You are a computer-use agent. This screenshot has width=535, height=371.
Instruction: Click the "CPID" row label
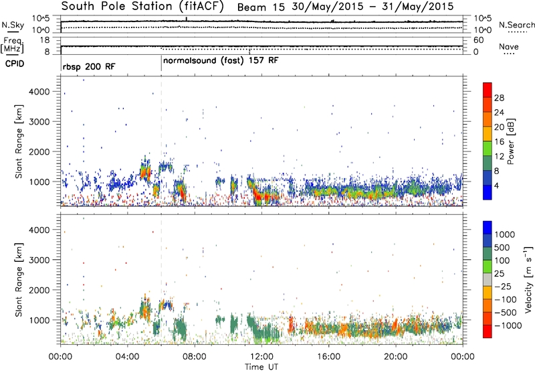pos(14,64)
